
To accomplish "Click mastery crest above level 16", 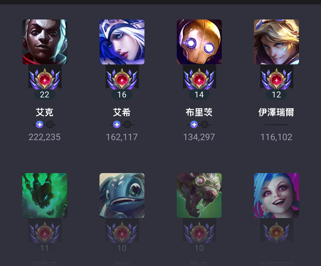I will pos(122,79).
